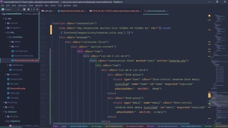Click the Category.php class icon
228x128 pixels.
(8, 79)
